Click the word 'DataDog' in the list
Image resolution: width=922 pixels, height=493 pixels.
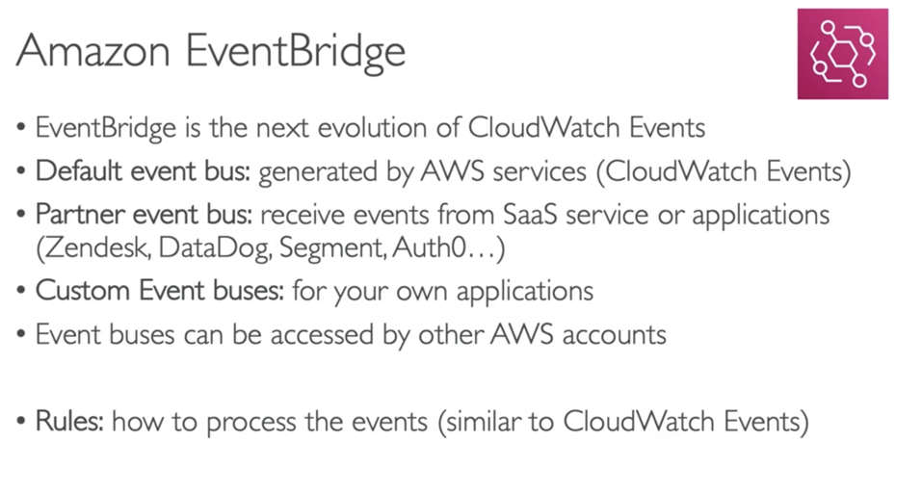coord(215,247)
